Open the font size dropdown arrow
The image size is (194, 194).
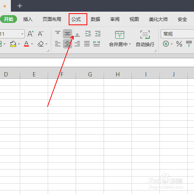[22, 34]
